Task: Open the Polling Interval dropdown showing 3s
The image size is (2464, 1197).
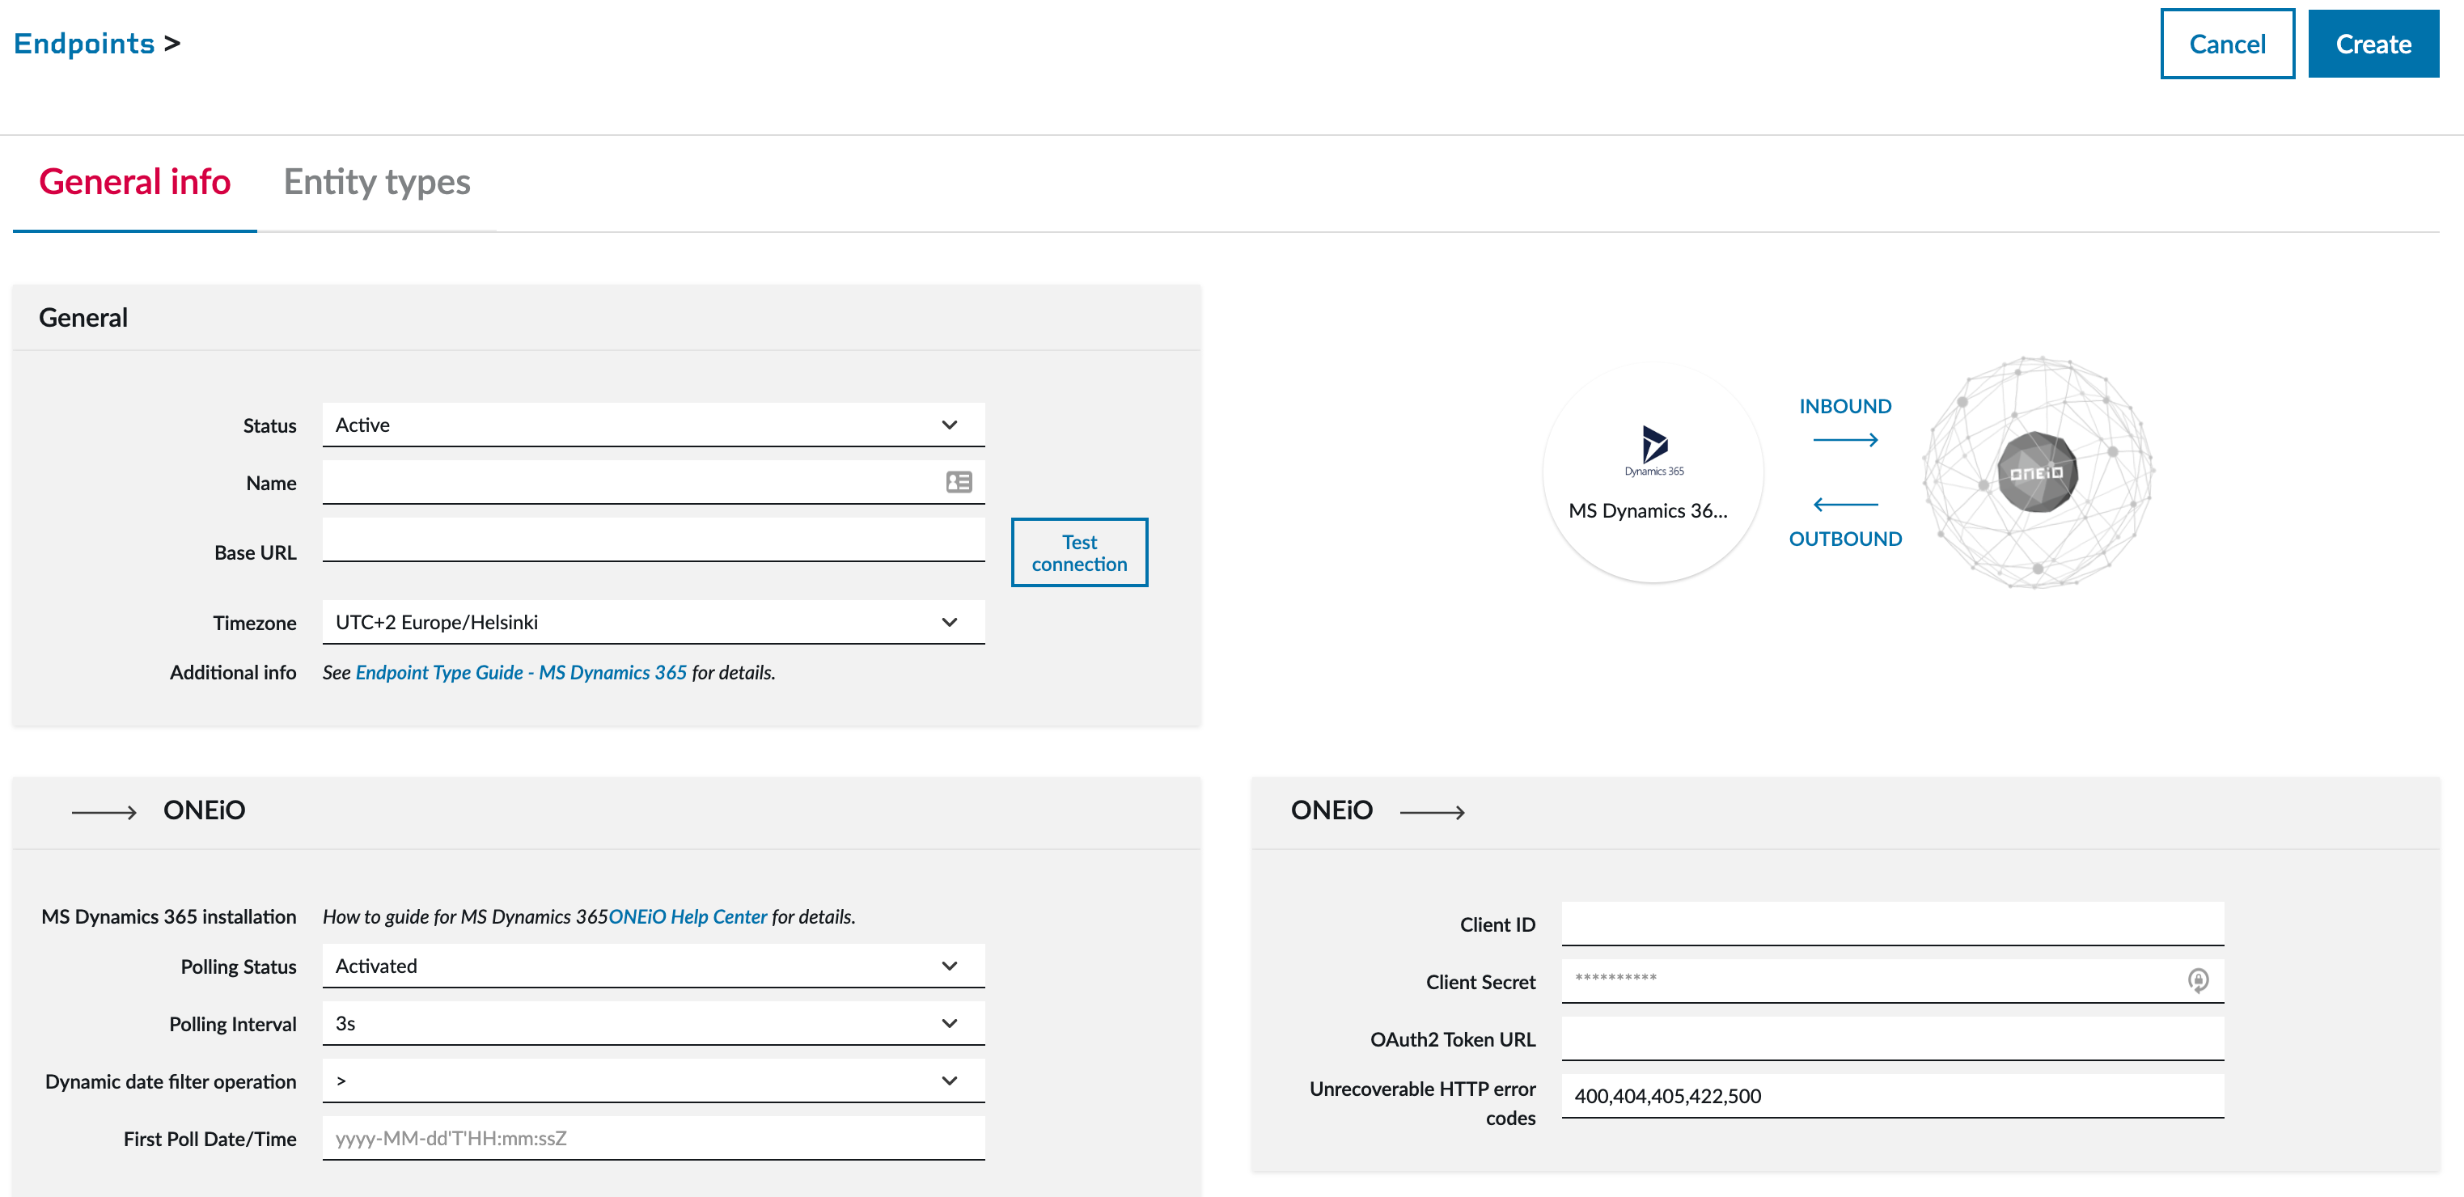Action: pyautogui.click(x=654, y=1023)
